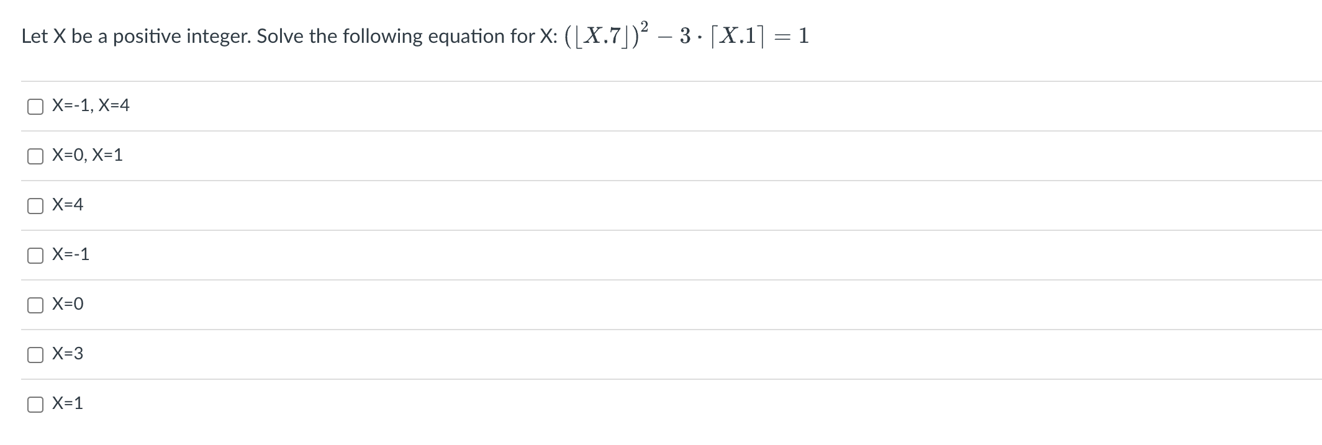The width and height of the screenshot is (1322, 445).
Task: Check the checkbox for answer X=4
Action: 35,205
